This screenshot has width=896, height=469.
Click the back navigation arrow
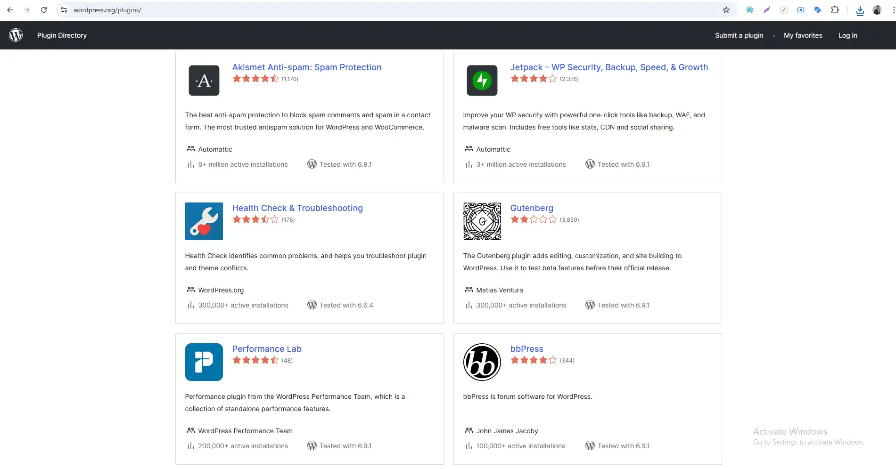click(9, 9)
